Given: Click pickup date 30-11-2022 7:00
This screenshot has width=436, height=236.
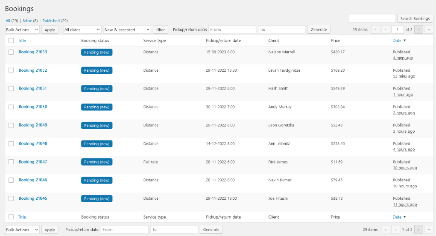Looking at the screenshot, I should coord(220,107).
